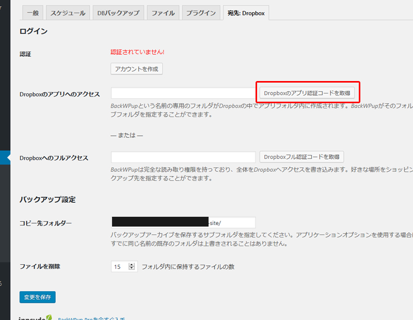Viewport: 413px width, 320px height.
Task: Select the DBバックアップ tab
Action: coord(118,13)
